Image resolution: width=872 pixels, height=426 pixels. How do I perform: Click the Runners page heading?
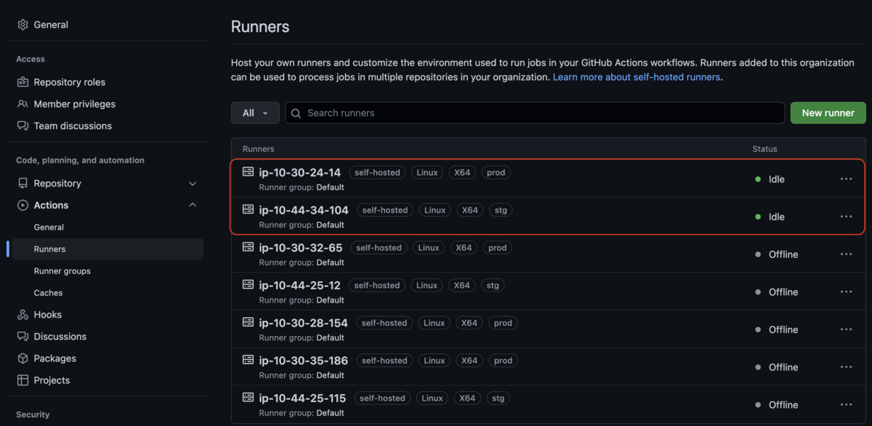point(260,27)
